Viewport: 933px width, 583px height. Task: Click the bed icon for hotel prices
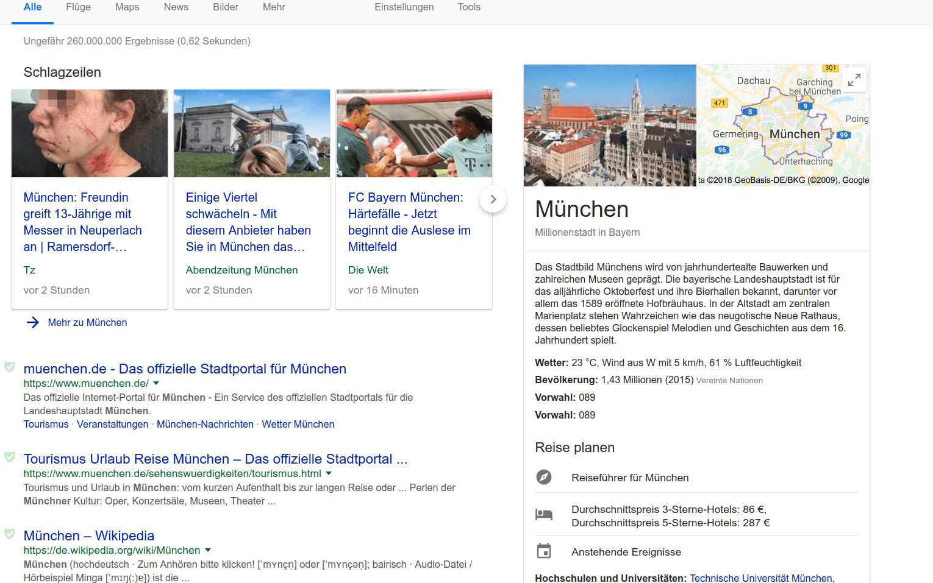544,515
